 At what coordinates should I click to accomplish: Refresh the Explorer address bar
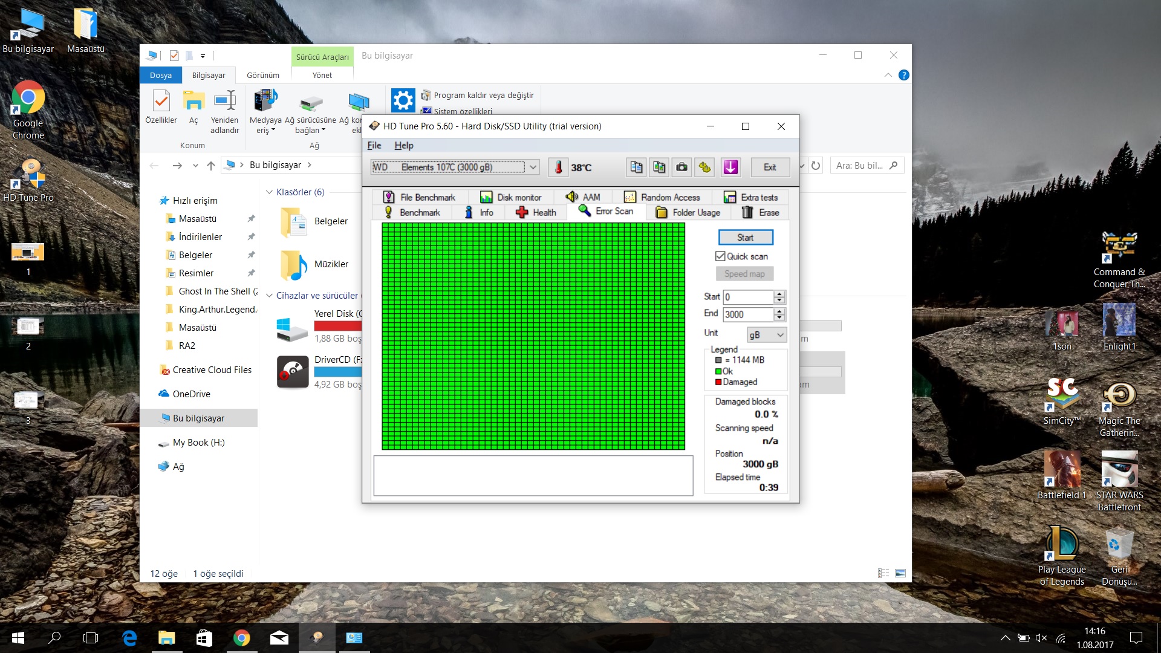pyautogui.click(x=816, y=166)
